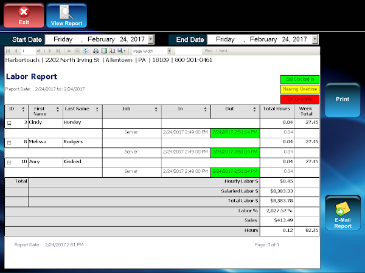Jump to last report page
Image resolution: width=365 pixels, height=273 pixels.
[x=58, y=51]
